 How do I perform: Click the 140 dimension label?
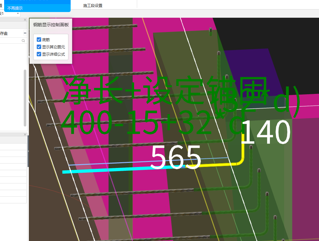coord(265,132)
